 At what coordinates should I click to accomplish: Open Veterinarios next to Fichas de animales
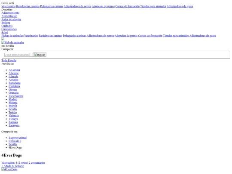31,36
